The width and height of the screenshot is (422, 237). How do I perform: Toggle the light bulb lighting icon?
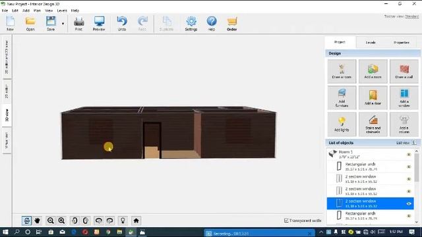click(x=123, y=221)
